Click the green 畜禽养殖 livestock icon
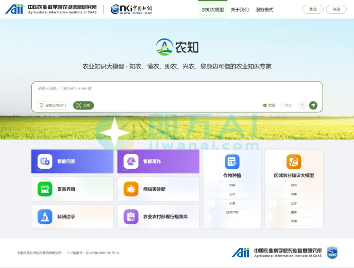Screen dimensions: 354x268 pos(45,189)
